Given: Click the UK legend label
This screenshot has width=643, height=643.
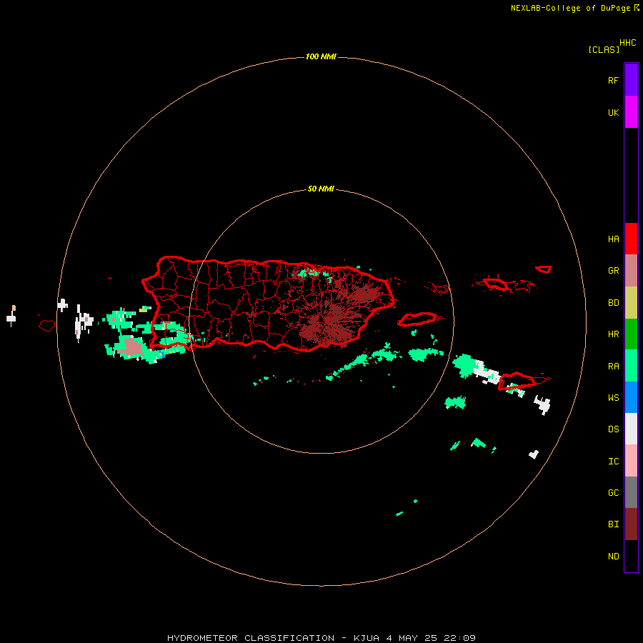Looking at the screenshot, I should coord(613,112).
